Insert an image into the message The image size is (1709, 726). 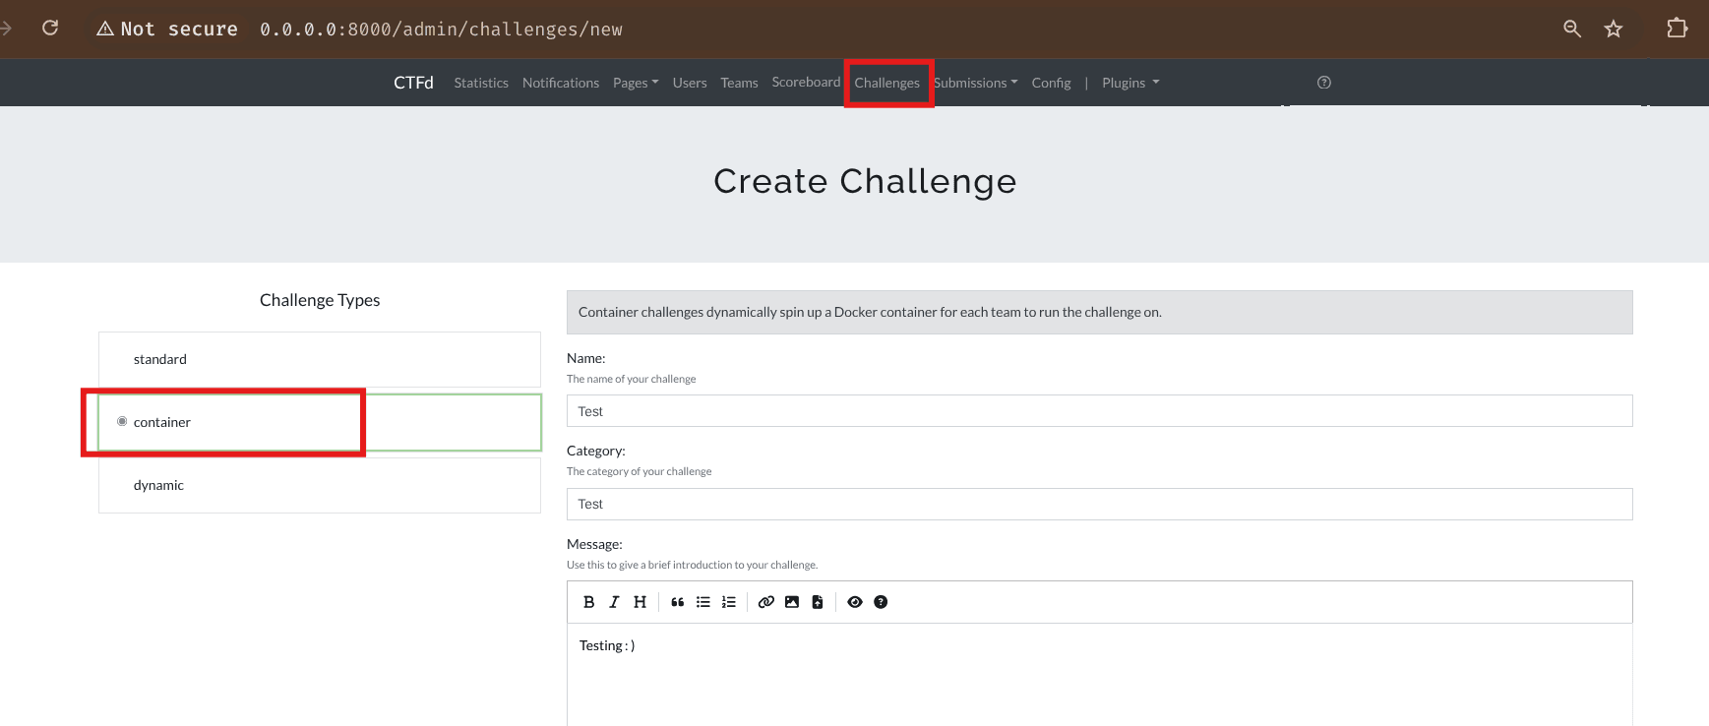pyautogui.click(x=791, y=602)
